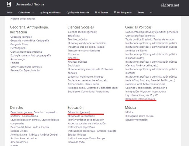The height and width of the screenshot is (146, 189).
Task: Open La familia. Matrimonio. Mujeres link
Action: point(85,77)
